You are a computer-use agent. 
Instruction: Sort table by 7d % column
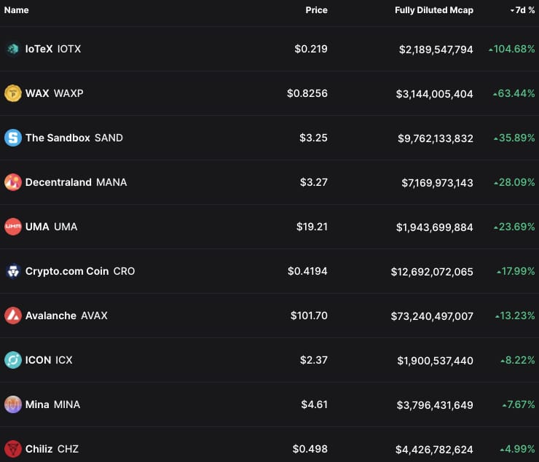523,10
